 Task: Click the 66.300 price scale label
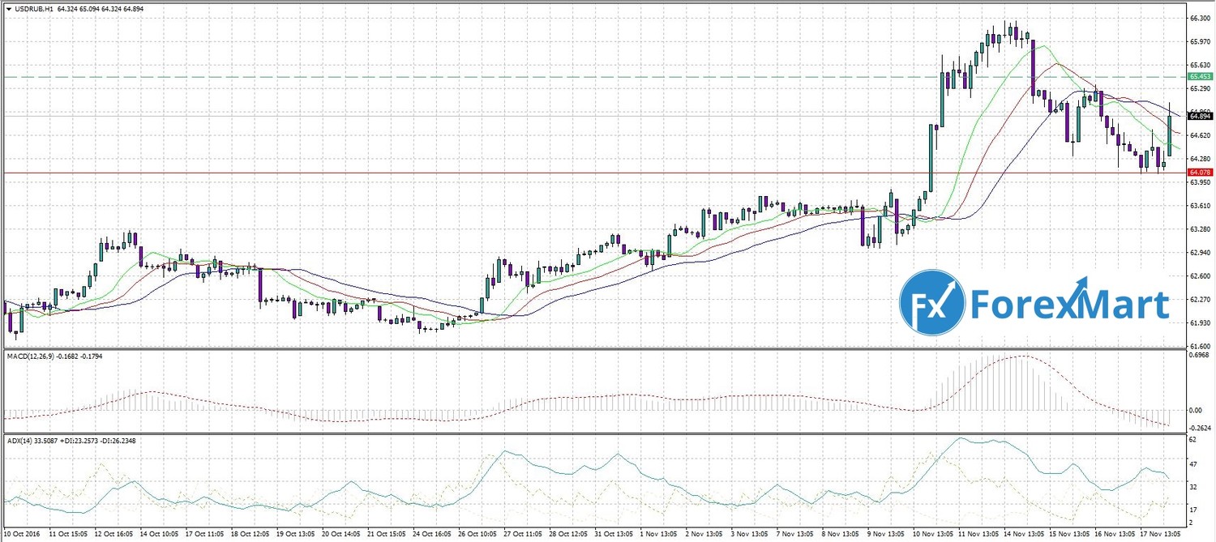pos(1199,17)
